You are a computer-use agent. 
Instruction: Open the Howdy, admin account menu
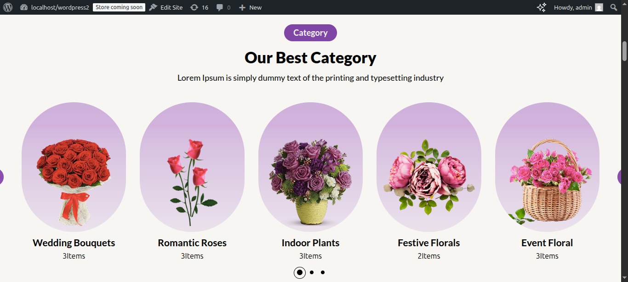click(573, 7)
